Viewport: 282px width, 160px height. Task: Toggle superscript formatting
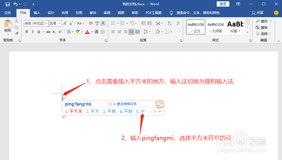point(60,32)
